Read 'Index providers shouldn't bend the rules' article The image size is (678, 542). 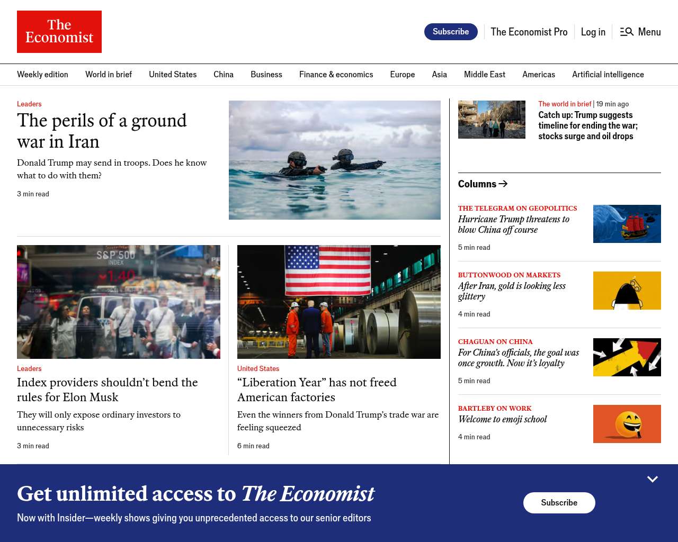108,390
